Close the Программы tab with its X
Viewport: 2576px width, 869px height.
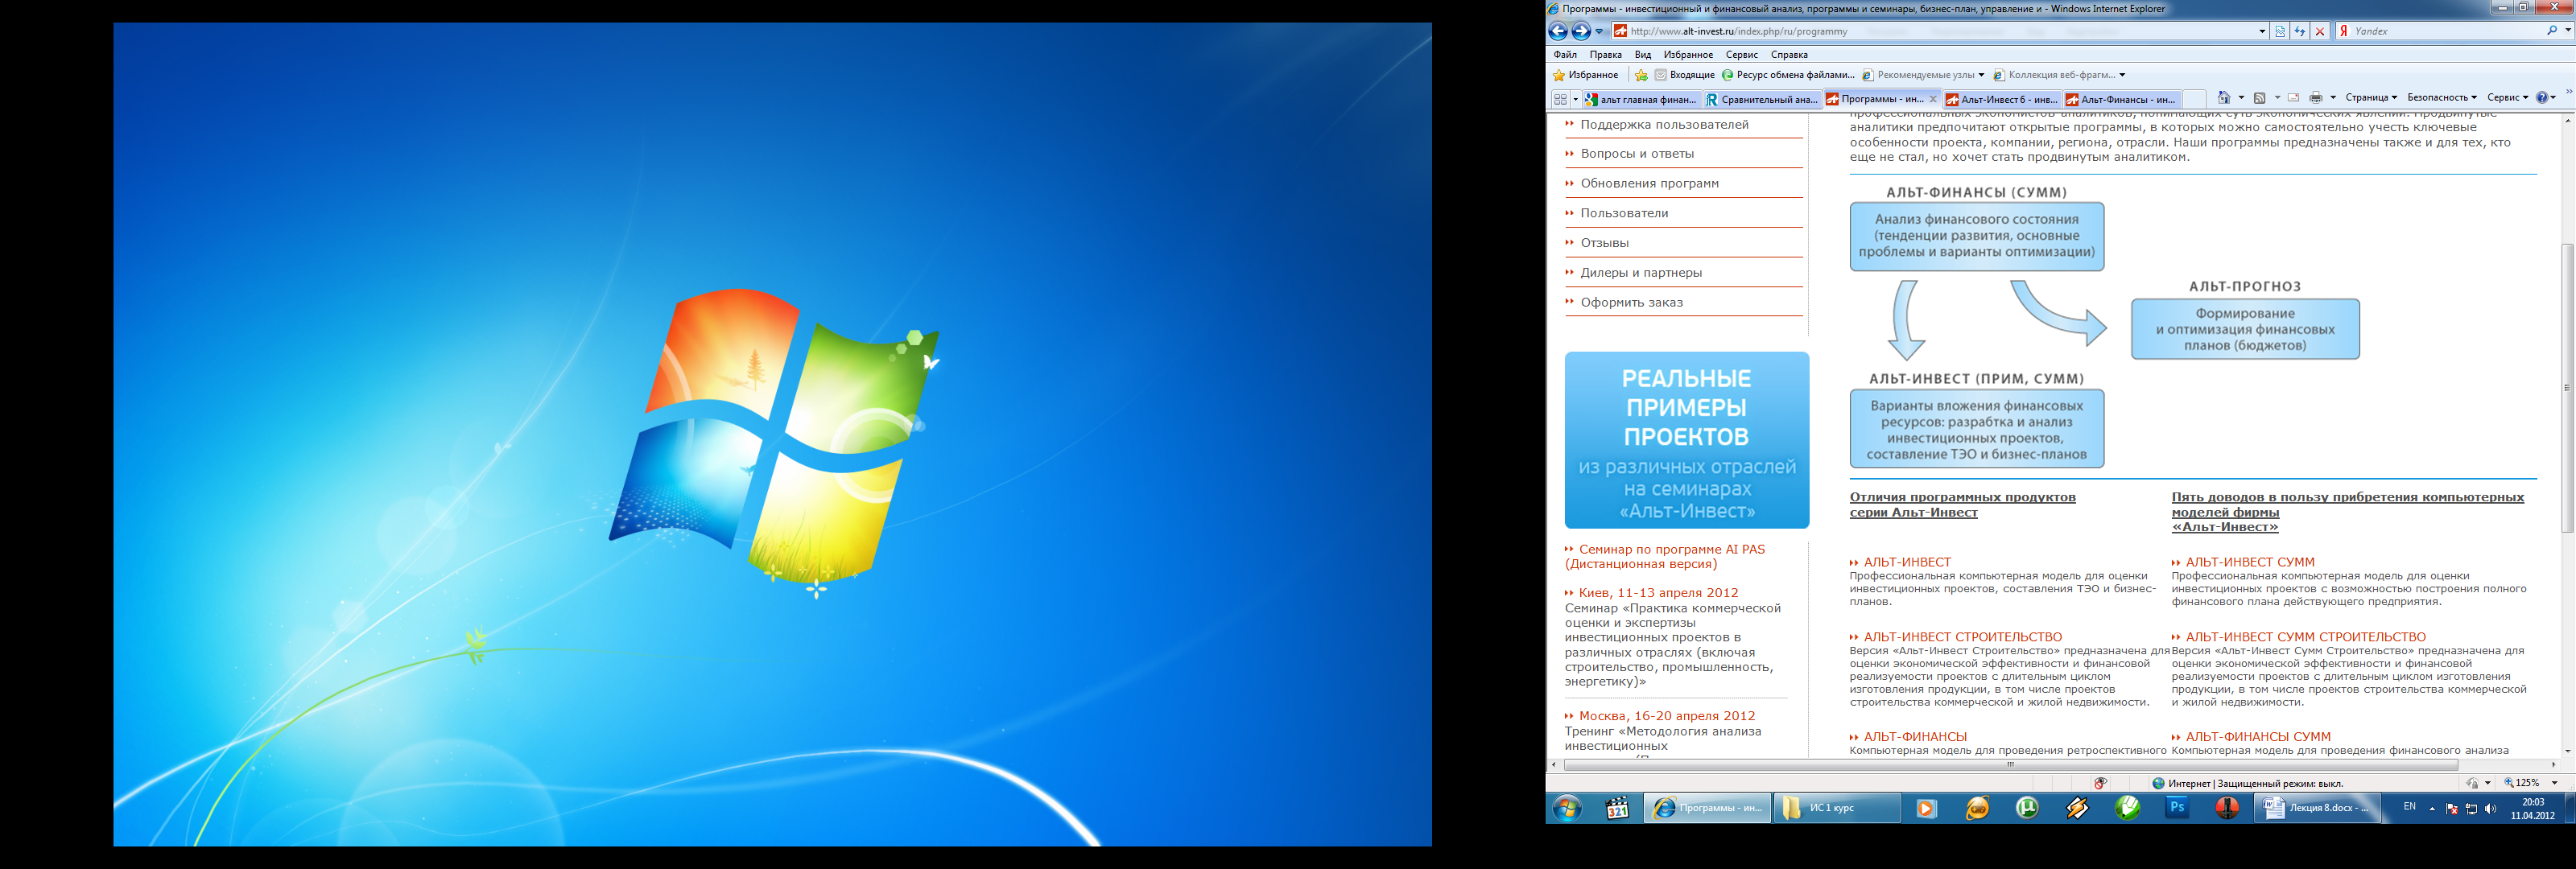[1932, 99]
